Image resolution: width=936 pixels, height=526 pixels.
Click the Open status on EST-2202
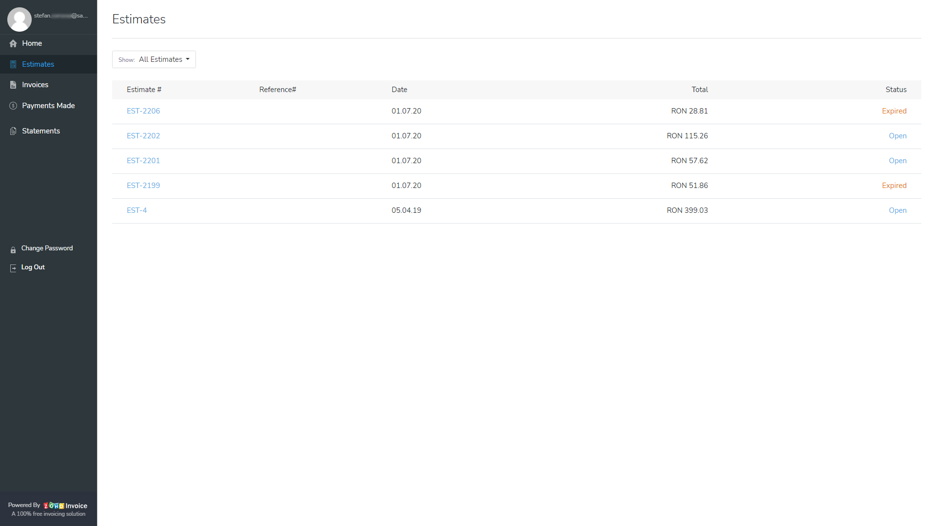[897, 136]
